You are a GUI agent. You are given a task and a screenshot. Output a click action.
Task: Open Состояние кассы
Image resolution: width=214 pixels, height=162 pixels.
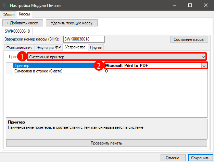189,39
